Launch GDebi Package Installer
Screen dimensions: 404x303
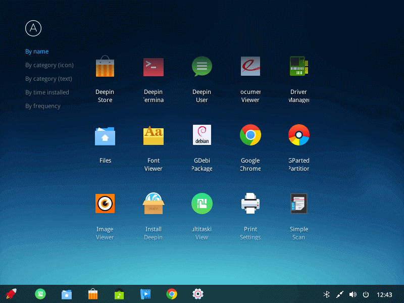point(202,135)
